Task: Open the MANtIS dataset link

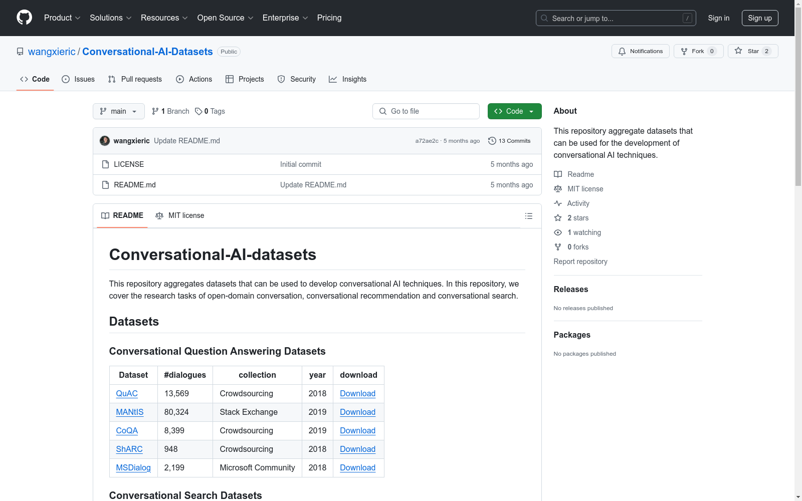Action: click(x=130, y=412)
